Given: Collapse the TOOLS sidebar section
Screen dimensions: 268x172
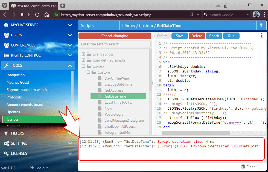Looking at the screenshot, I should 70,65.
